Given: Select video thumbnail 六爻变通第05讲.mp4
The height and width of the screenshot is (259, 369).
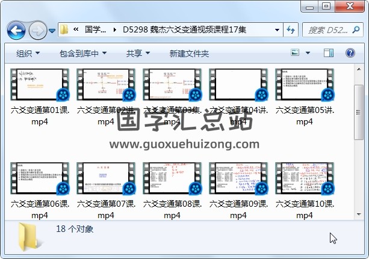Looking at the screenshot, I should point(305,85).
